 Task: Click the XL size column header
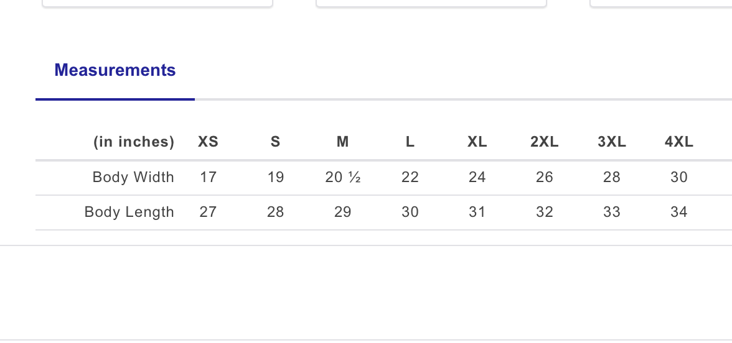(x=477, y=142)
